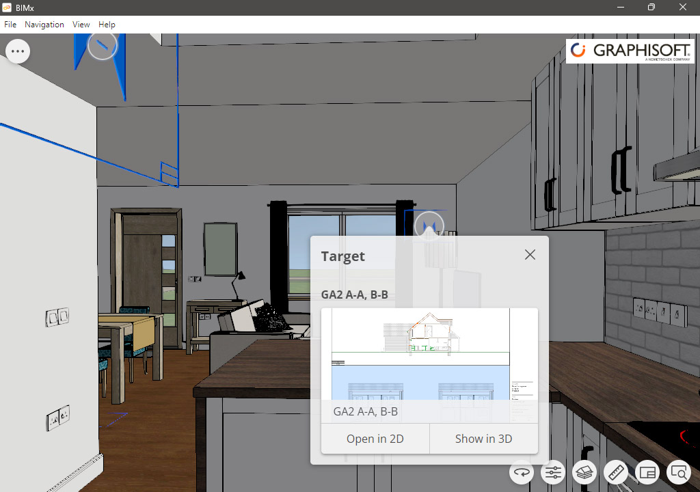700x492 pixels.
Task: Click the blue section marker near ceiling
Action: pyautogui.click(x=103, y=45)
